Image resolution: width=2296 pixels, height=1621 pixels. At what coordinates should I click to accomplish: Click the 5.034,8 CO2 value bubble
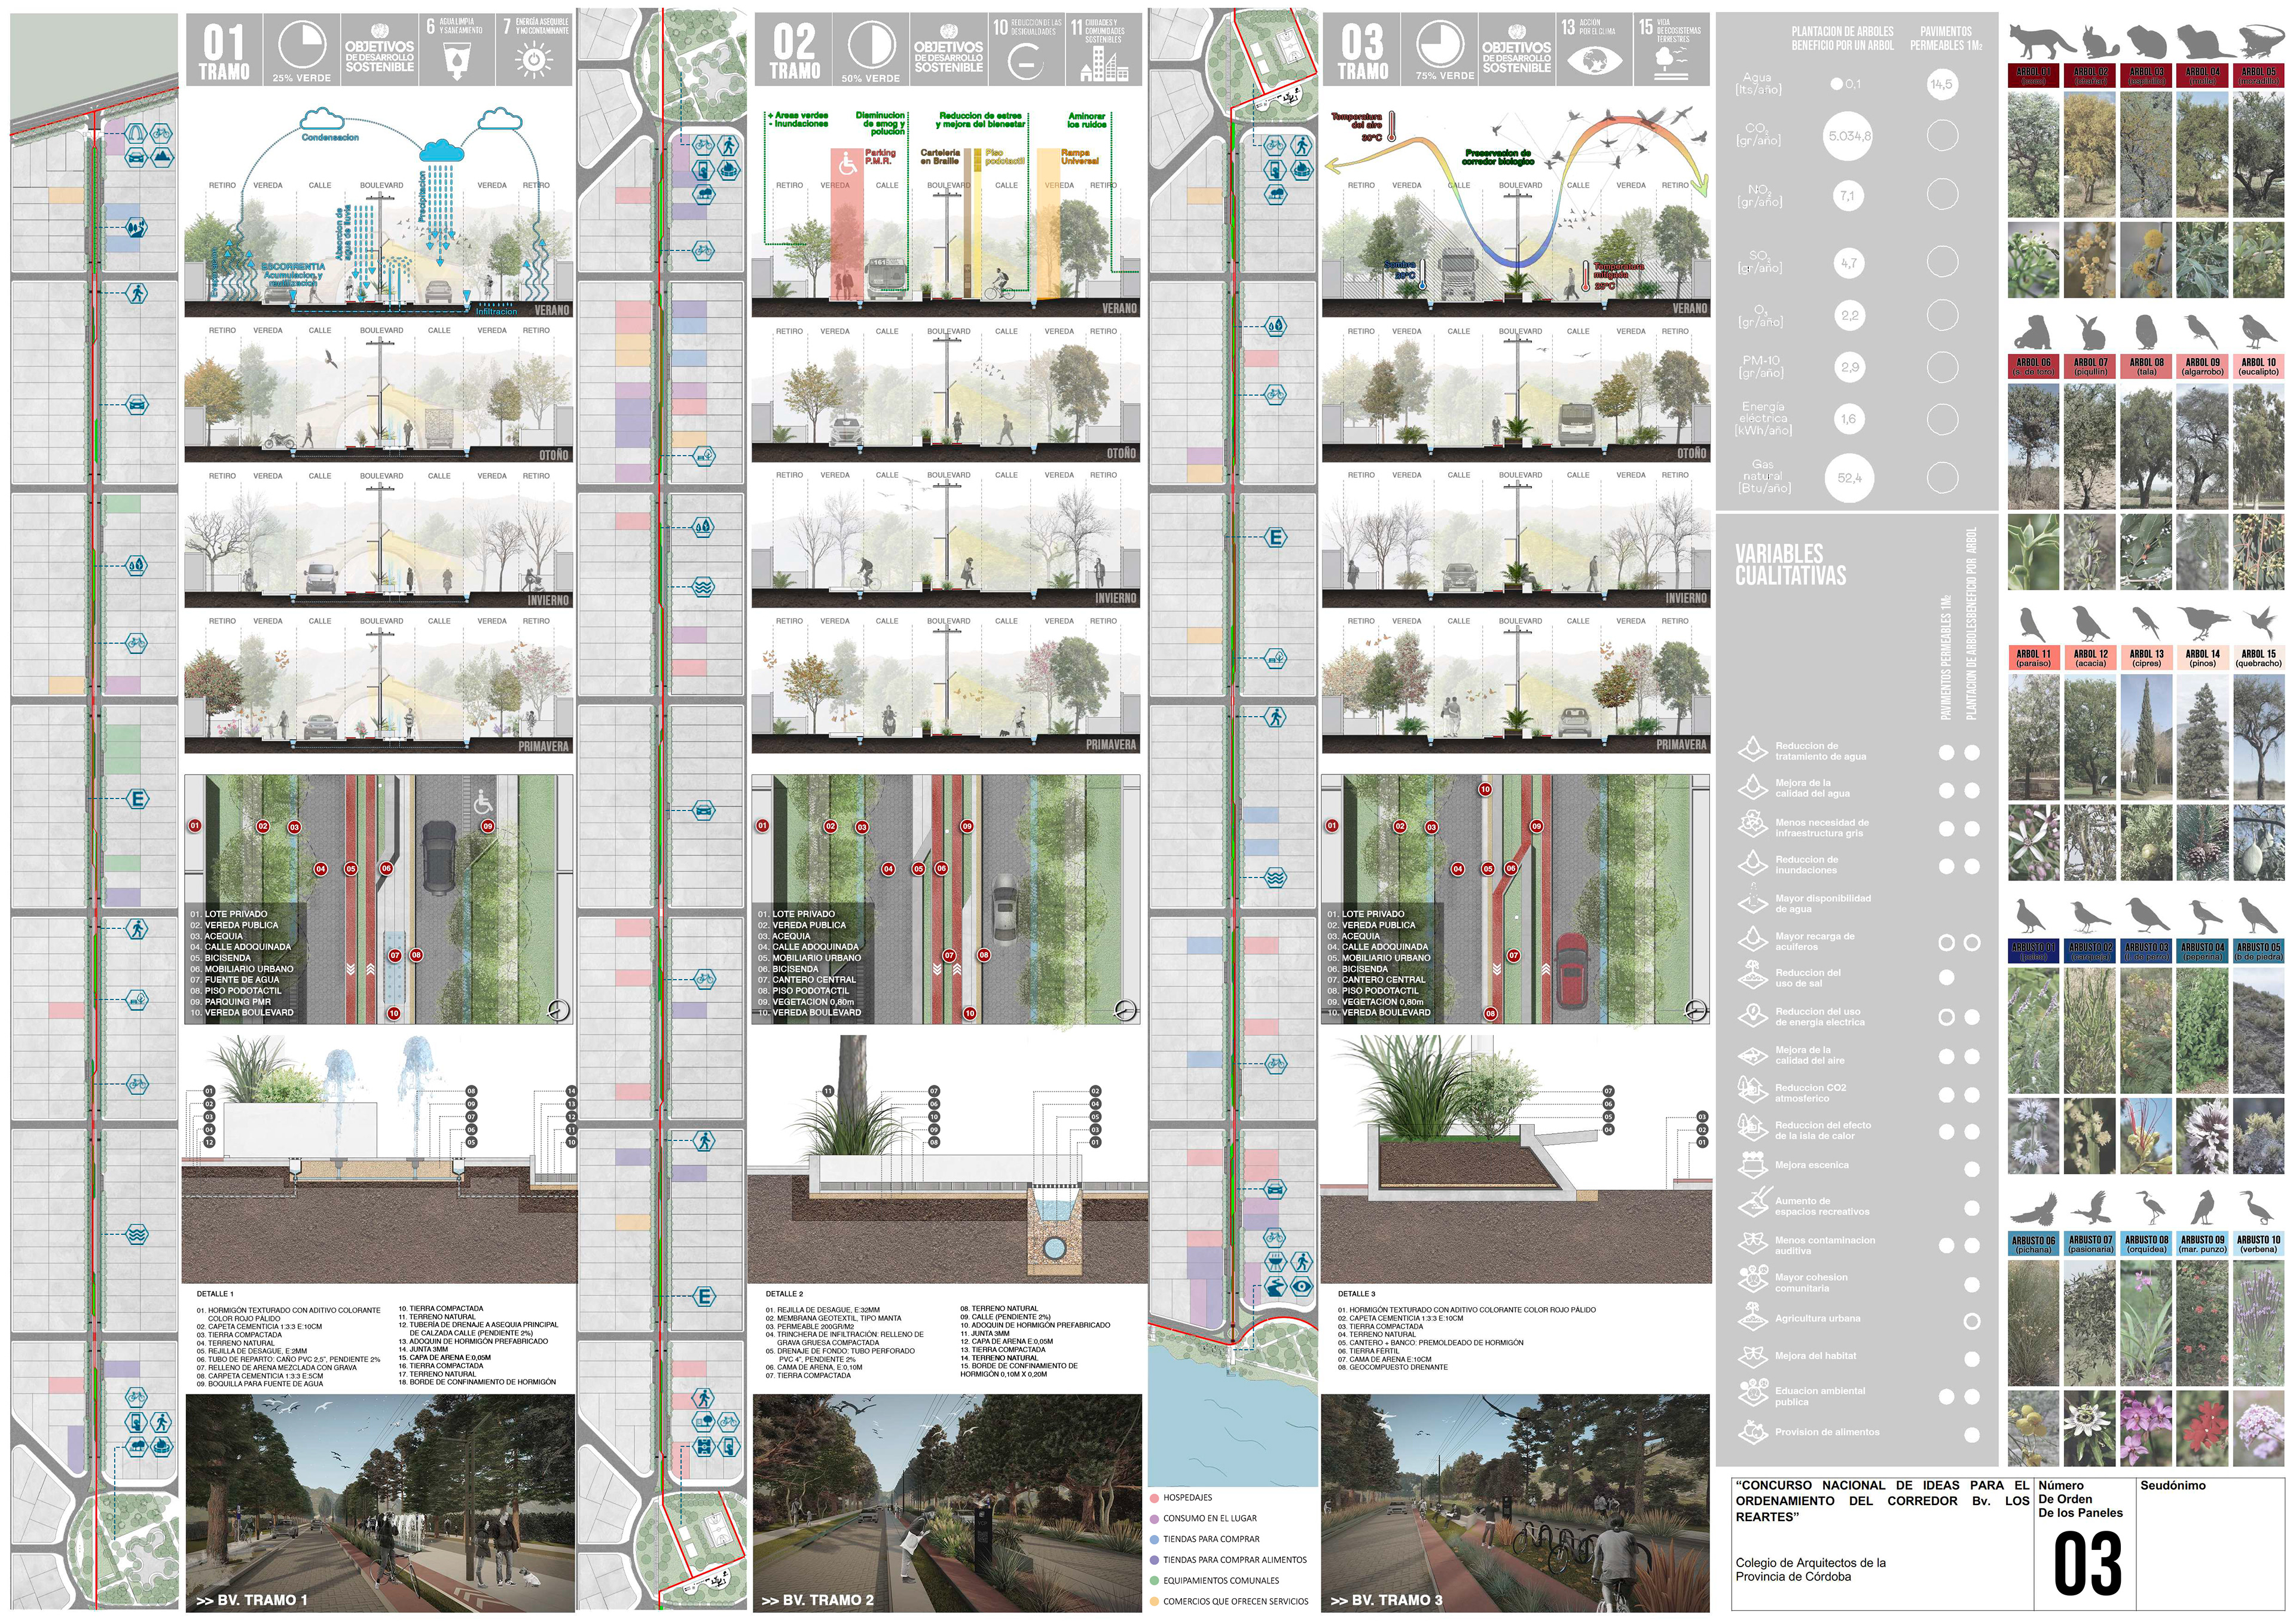[x=1848, y=135]
